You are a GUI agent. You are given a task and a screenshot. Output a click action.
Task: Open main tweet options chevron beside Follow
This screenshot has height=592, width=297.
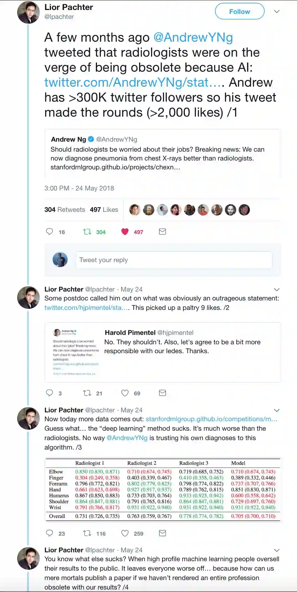276,11
